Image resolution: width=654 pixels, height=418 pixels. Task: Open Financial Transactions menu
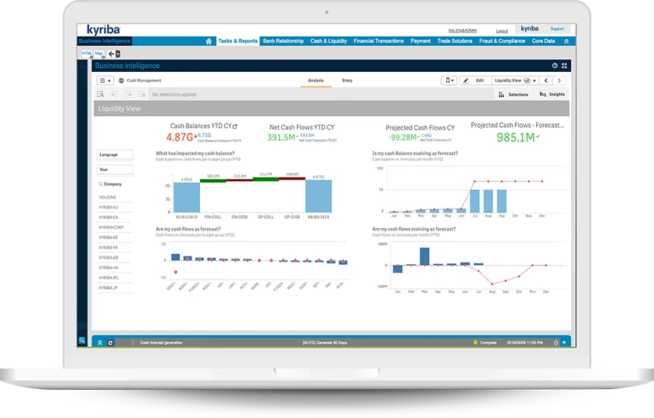(379, 41)
